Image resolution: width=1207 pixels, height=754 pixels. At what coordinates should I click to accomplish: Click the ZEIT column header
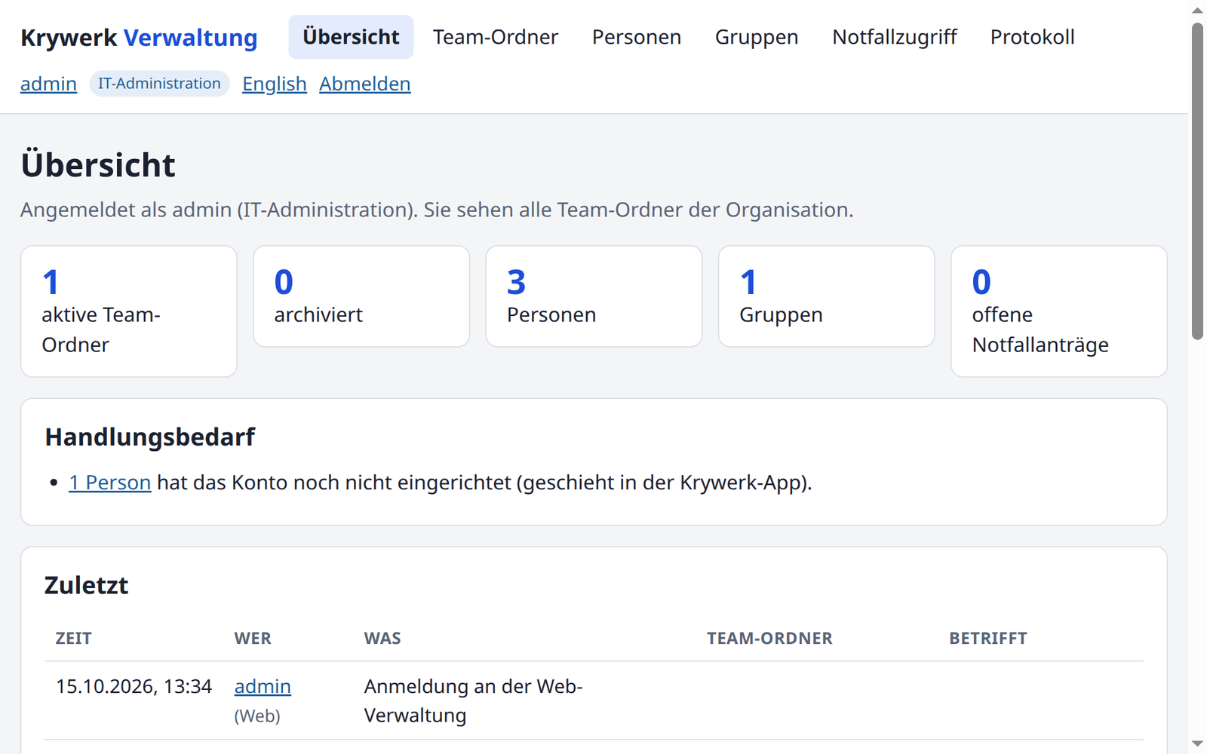click(74, 639)
